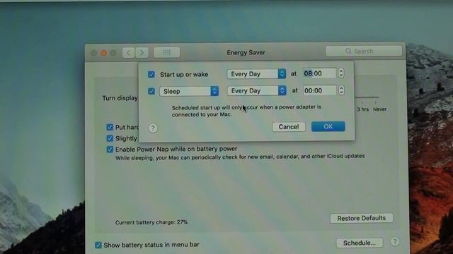The height and width of the screenshot is (254, 453).
Task: Click the Search field in Energy Saver
Action: coord(363,52)
